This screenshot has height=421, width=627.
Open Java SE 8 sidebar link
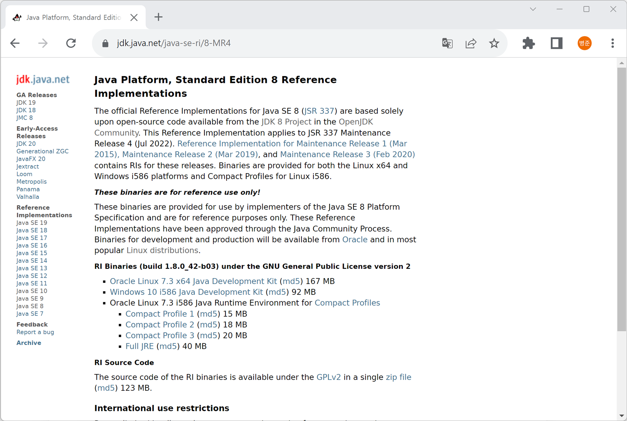(30, 306)
